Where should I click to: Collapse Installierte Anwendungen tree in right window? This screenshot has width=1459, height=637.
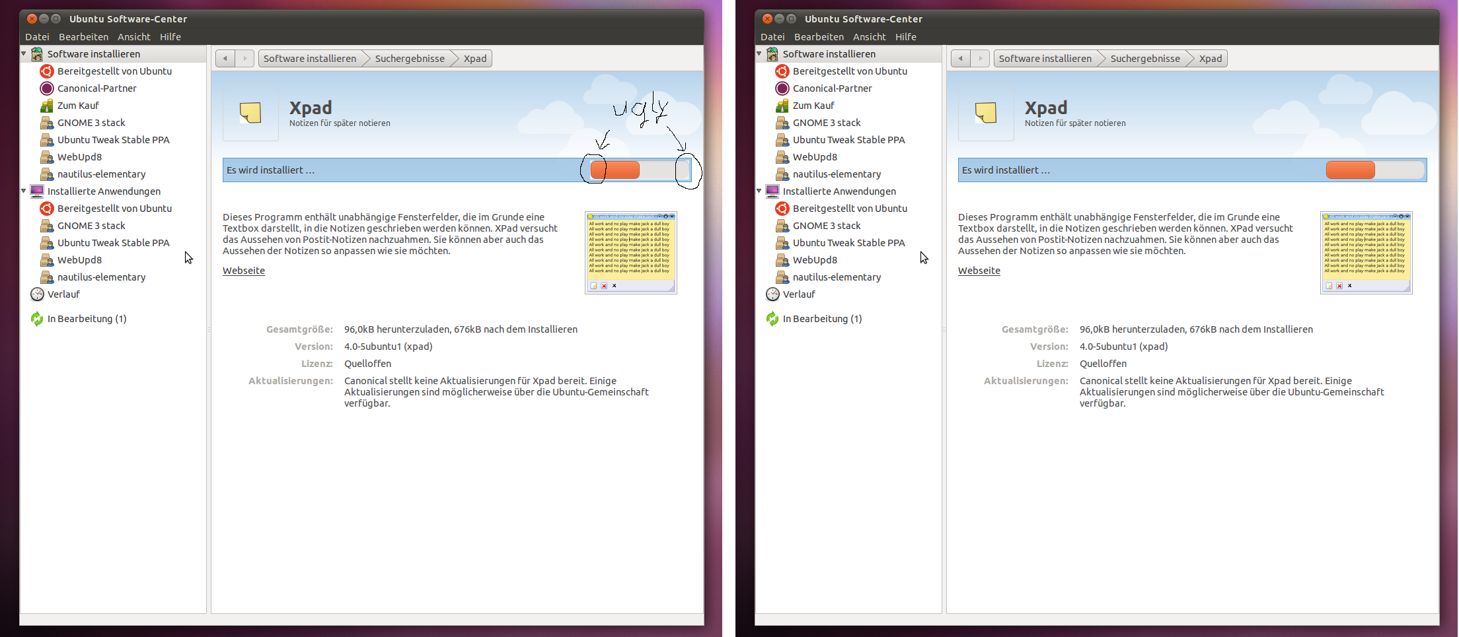pyautogui.click(x=759, y=191)
